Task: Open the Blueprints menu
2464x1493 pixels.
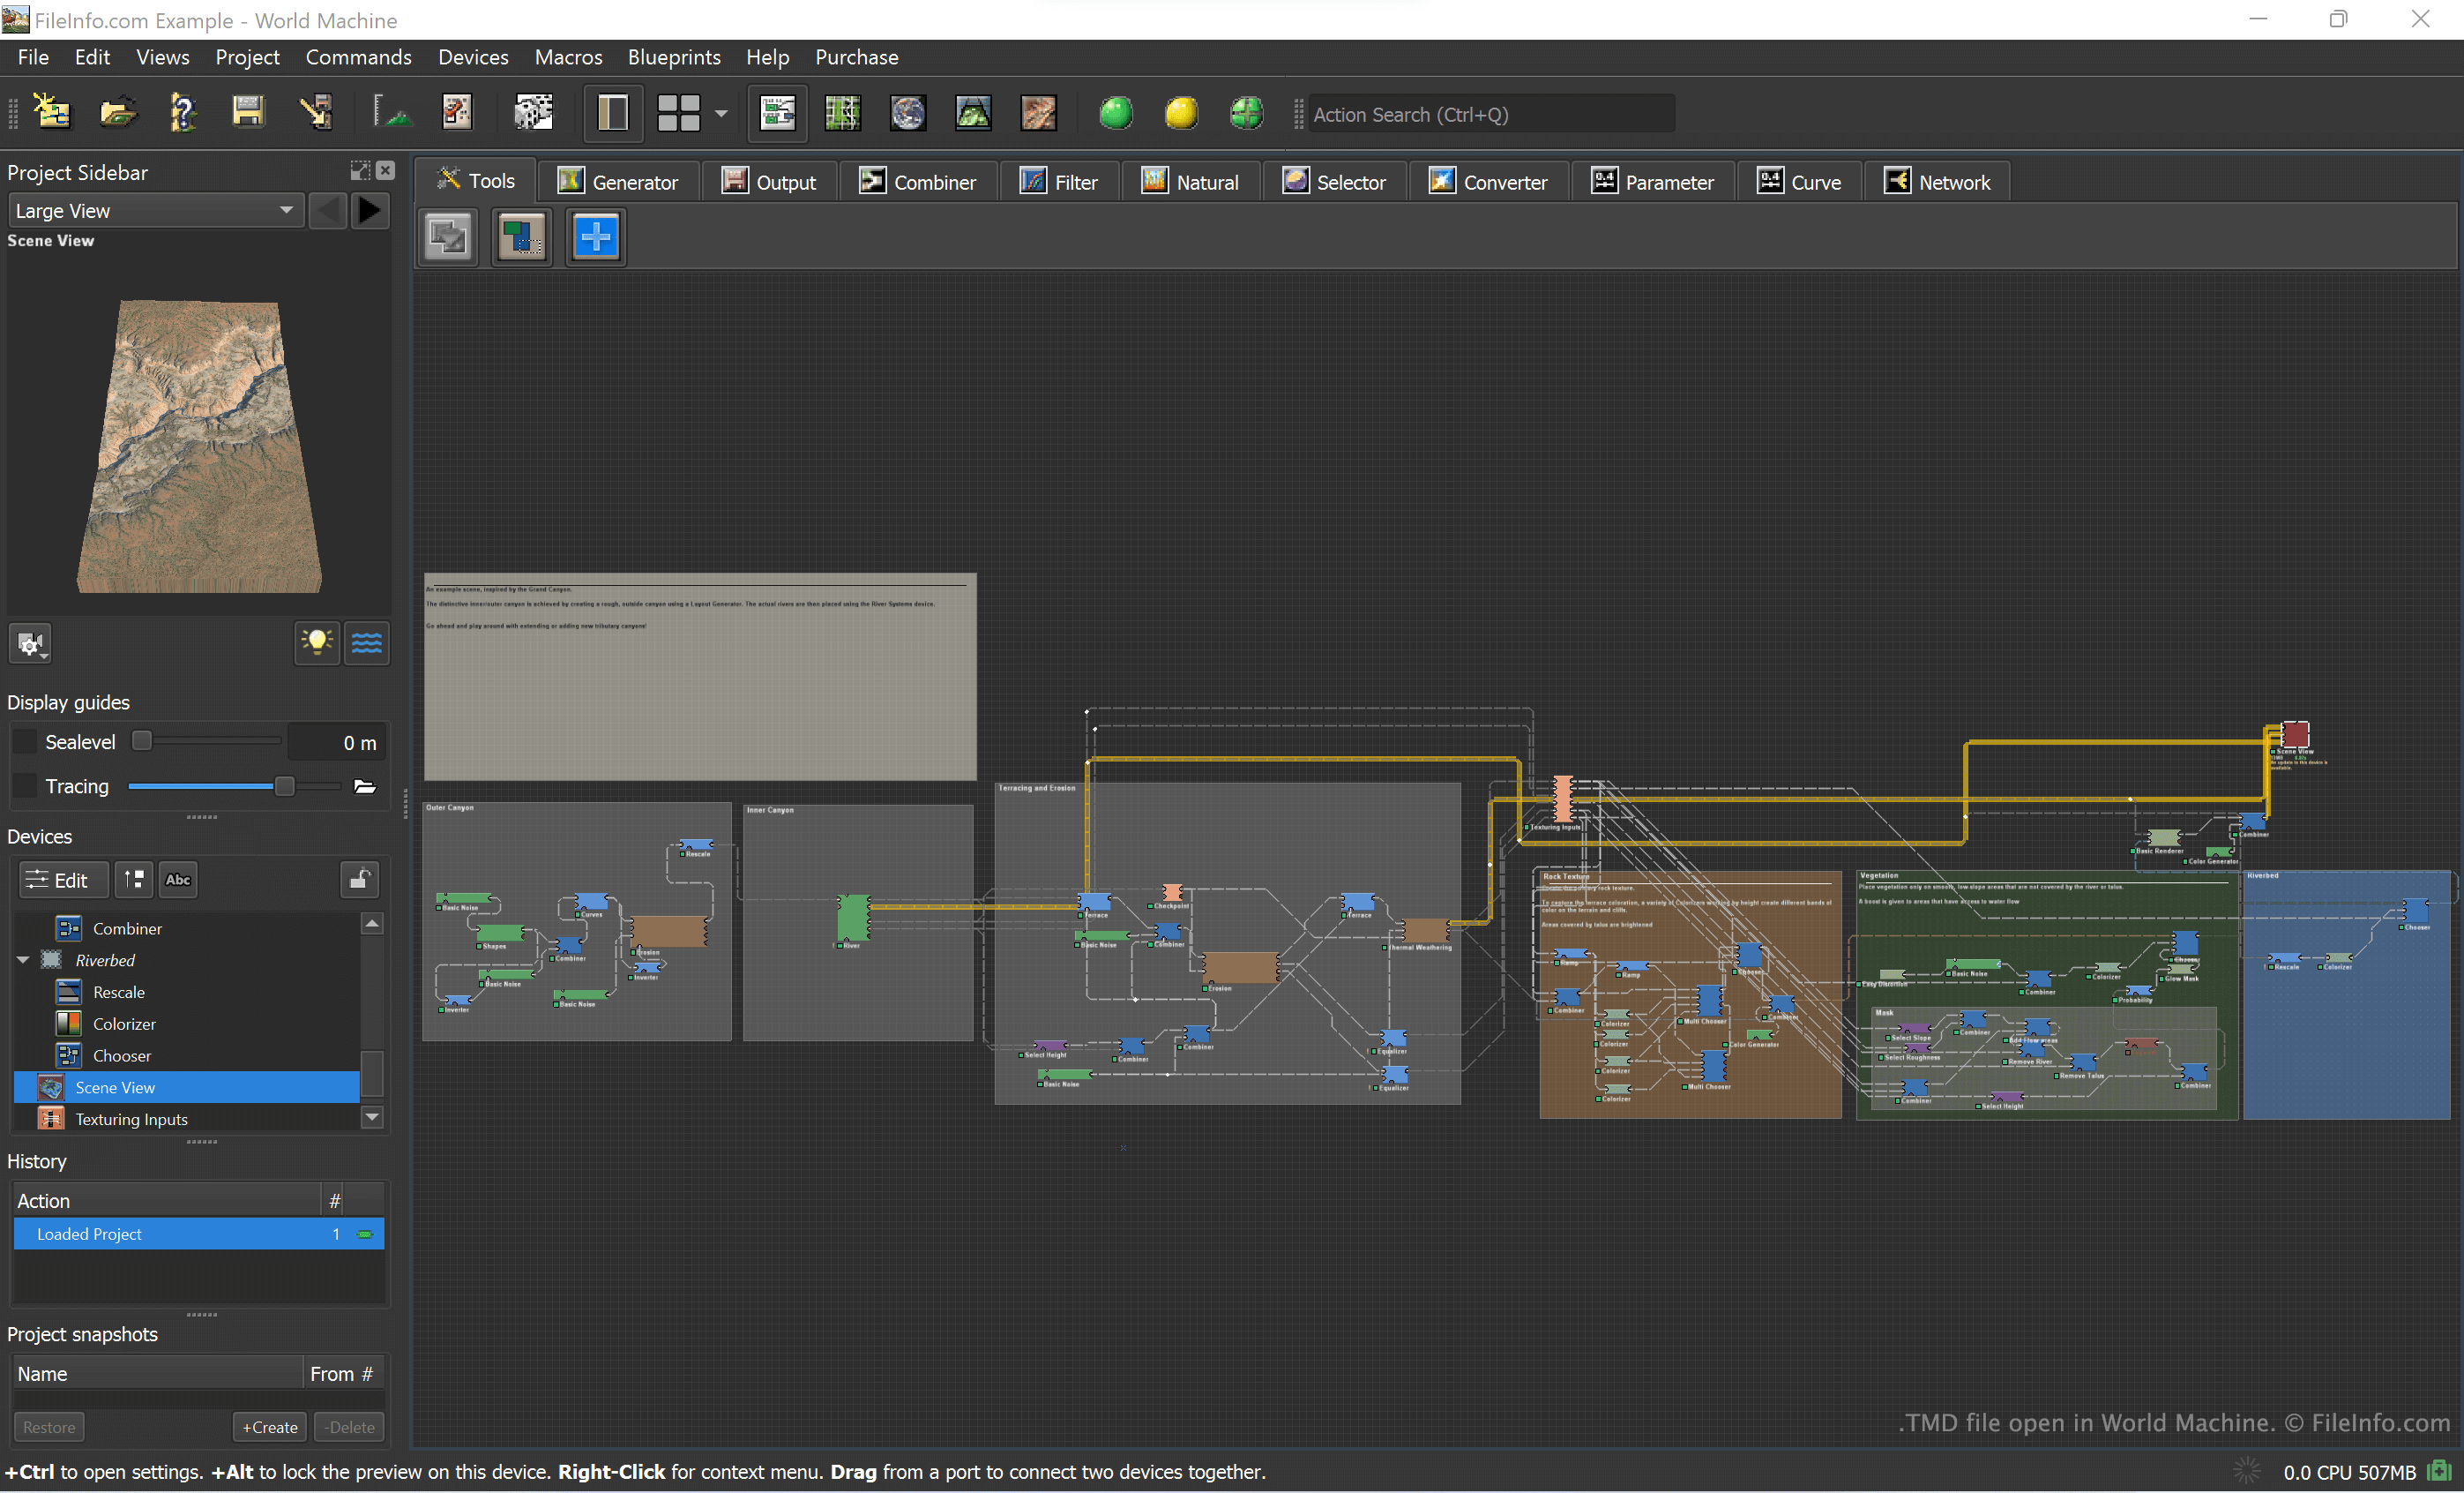Action: pyautogui.click(x=673, y=57)
